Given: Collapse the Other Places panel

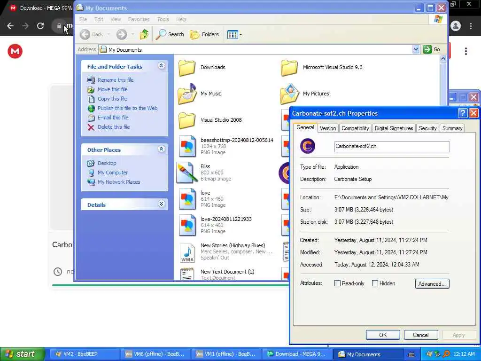Looking at the screenshot, I should pyautogui.click(x=162, y=149).
